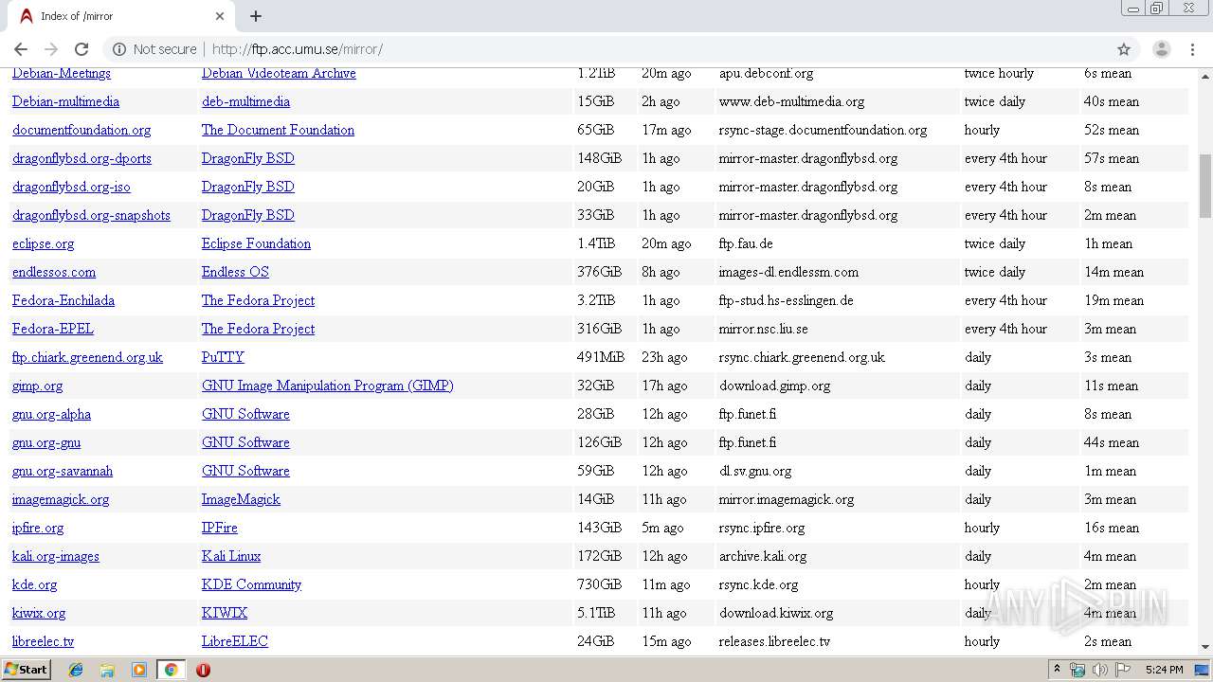The height and width of the screenshot is (682, 1213).
Task: Open the documentfoundation.org directory
Action: tap(81, 130)
